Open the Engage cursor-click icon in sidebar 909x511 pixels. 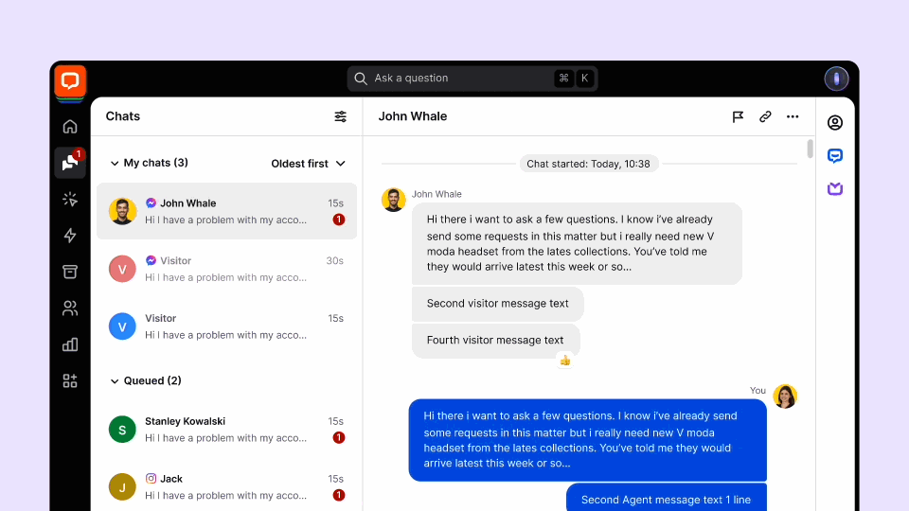pos(70,199)
